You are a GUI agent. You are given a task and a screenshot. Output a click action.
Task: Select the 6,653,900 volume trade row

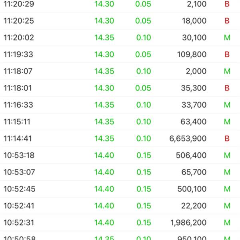point(120,138)
